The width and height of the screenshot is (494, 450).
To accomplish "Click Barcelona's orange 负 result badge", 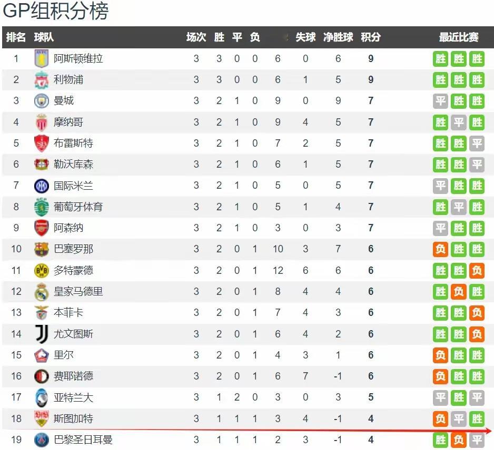I will (440, 249).
